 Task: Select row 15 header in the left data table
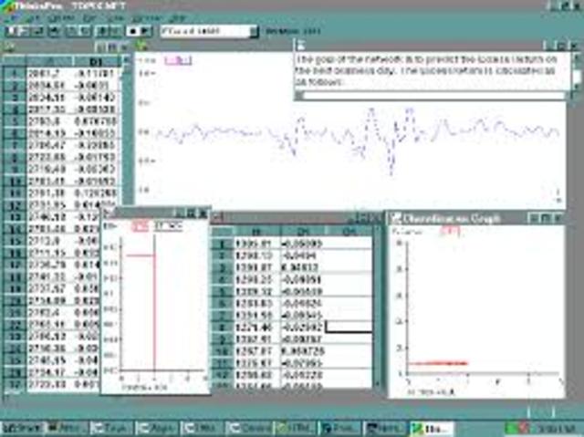15,241
